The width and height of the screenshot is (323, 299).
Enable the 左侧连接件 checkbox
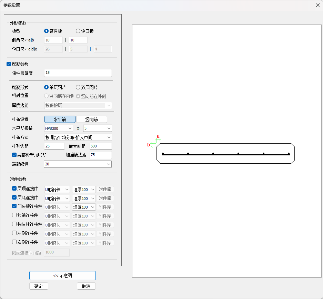click(14, 233)
